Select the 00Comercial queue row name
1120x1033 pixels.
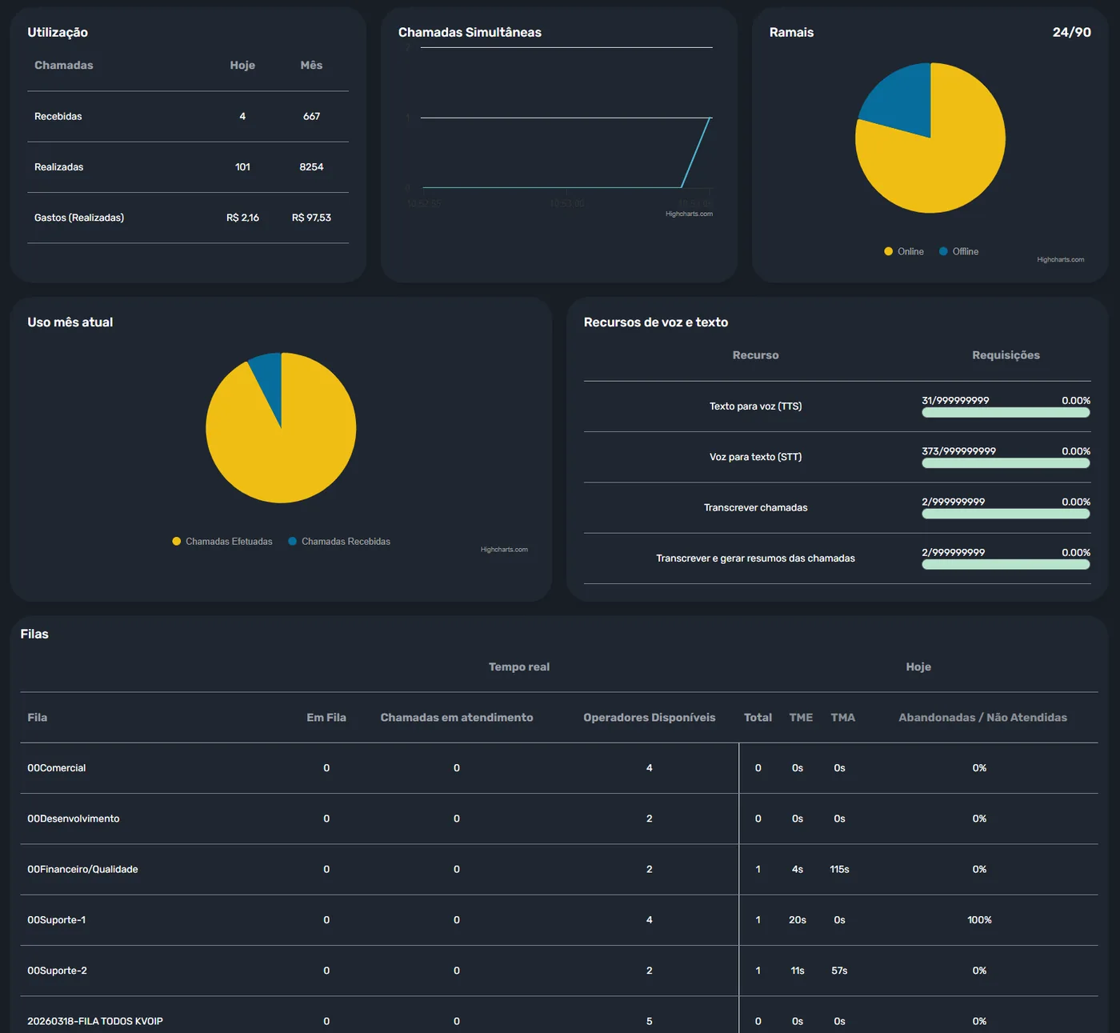tap(57, 768)
